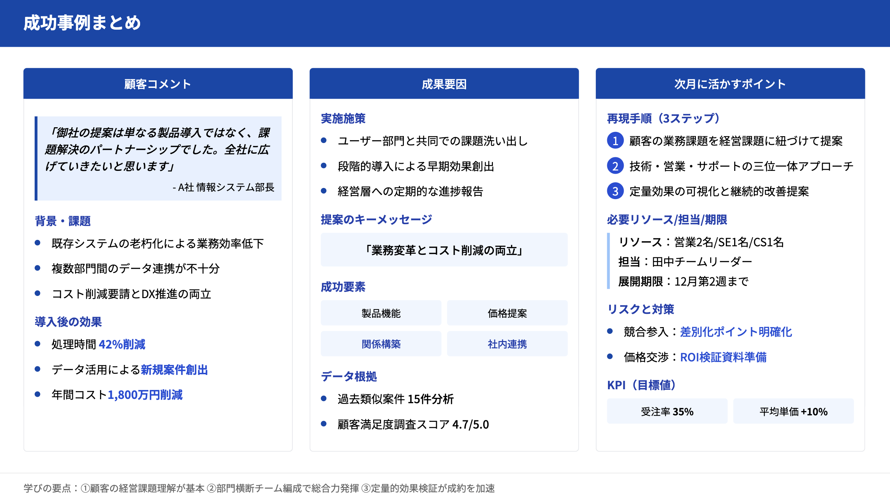Select the 製品機能 chip
This screenshot has width=890, height=499.
[x=381, y=313]
